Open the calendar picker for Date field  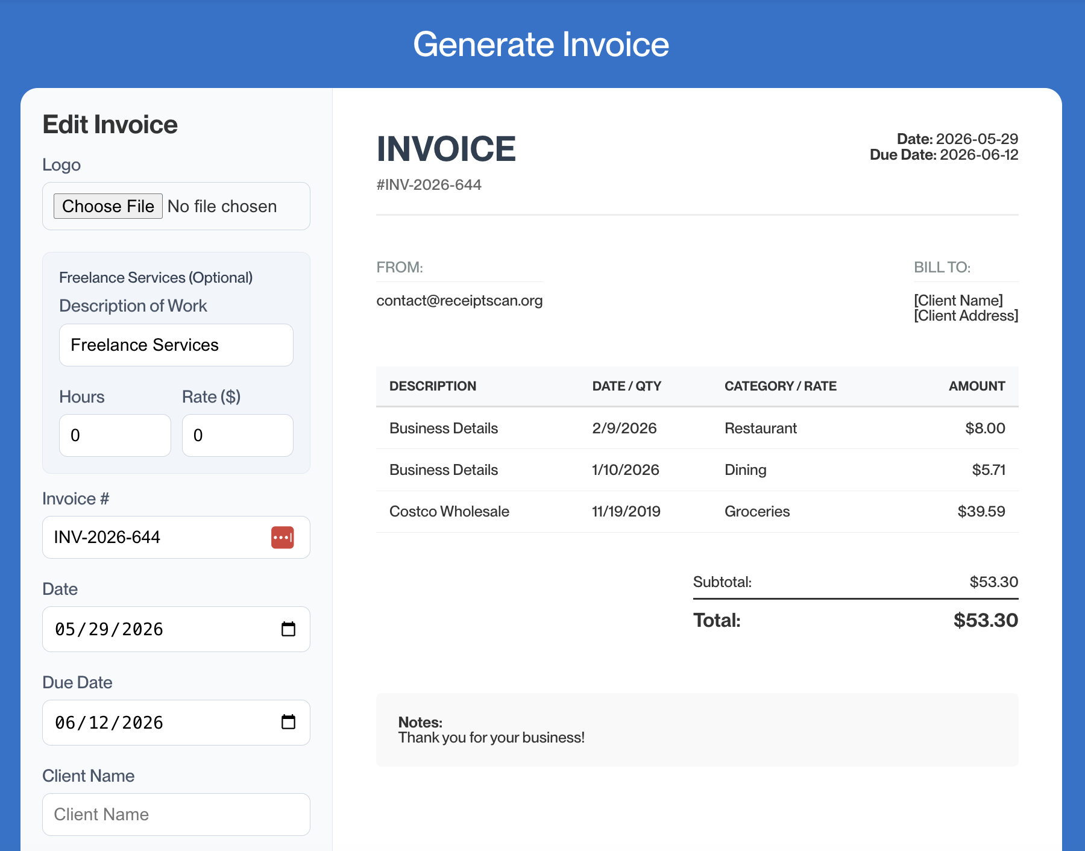click(288, 629)
